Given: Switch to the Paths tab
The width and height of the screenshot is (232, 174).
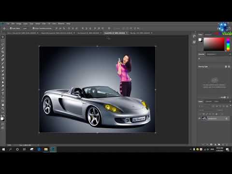Looking at the screenshot, I should click(x=217, y=101).
